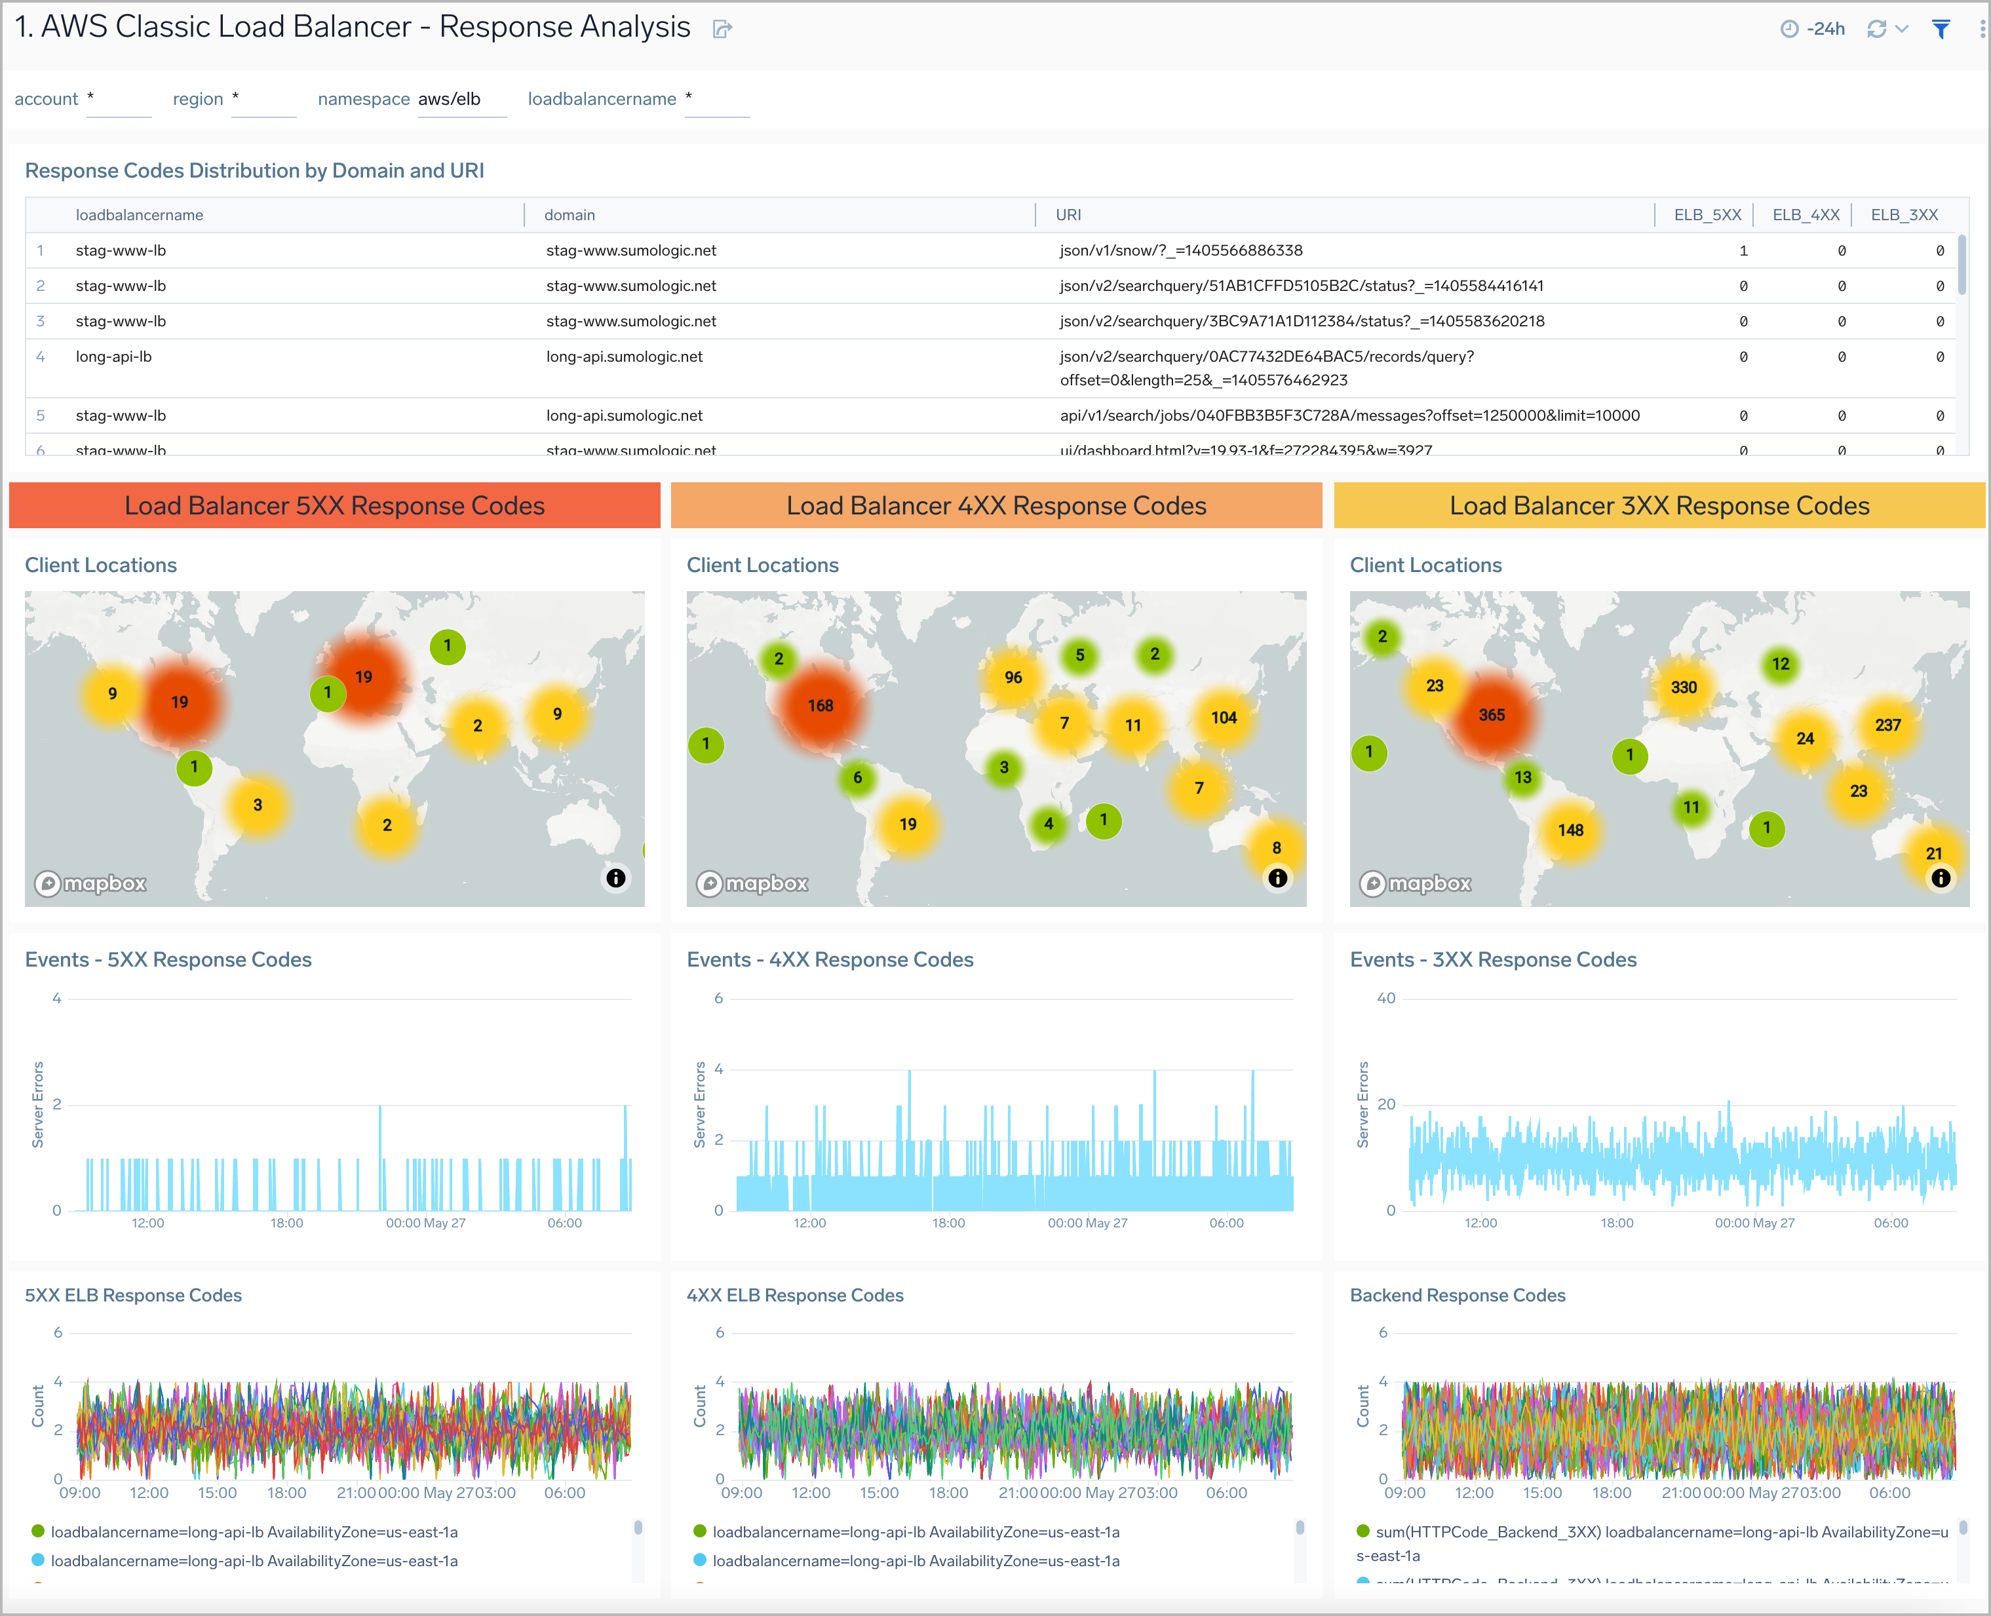The image size is (1991, 1616).
Task: Toggle blue long-api-lb series in 4XX ELB legend
Action: coord(906,1560)
